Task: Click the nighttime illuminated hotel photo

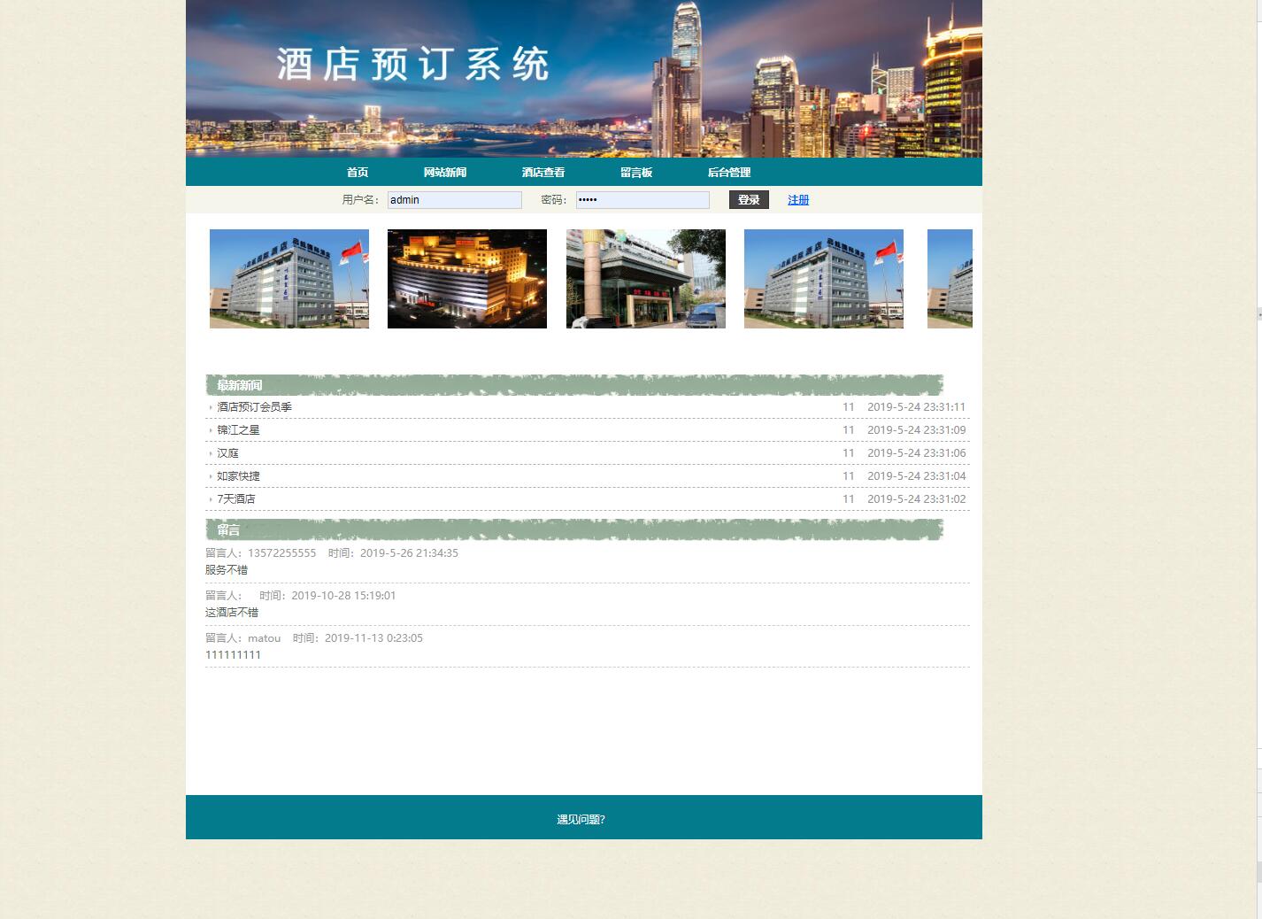Action: pyautogui.click(x=466, y=278)
